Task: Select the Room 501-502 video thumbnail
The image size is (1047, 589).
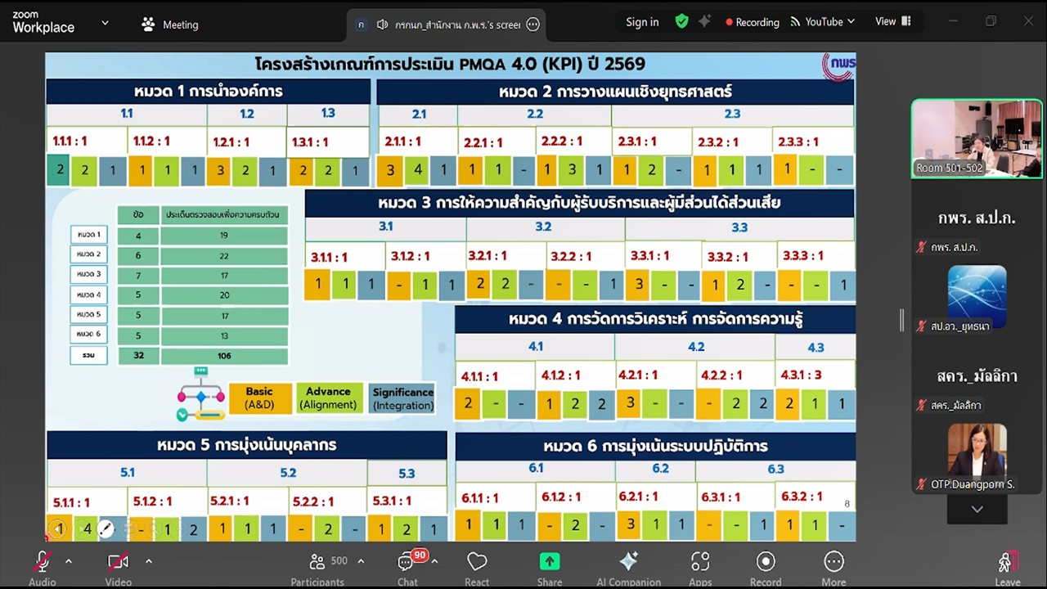Action: [x=977, y=138]
